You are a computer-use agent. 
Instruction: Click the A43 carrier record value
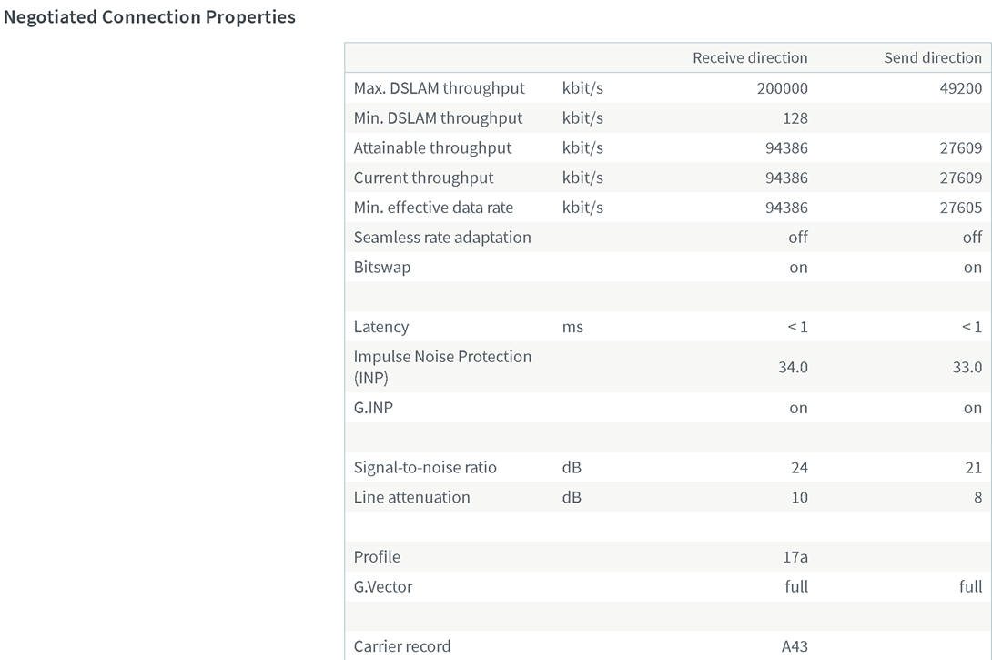795,646
